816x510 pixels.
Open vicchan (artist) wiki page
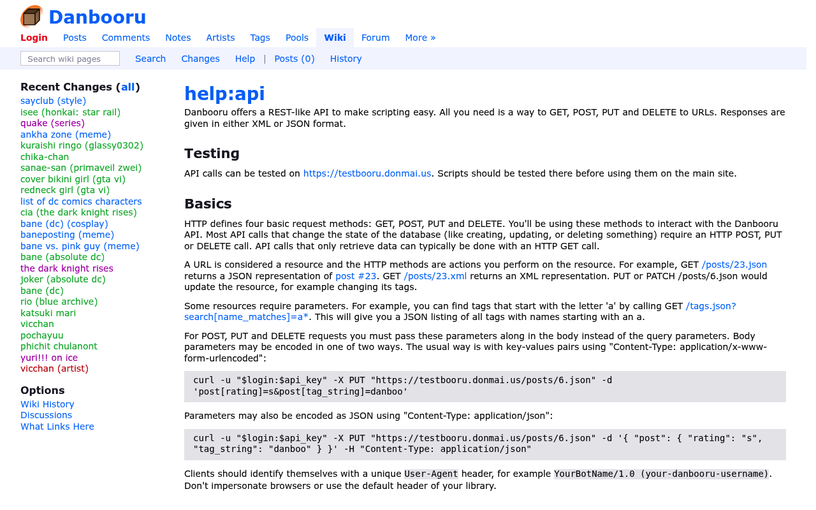[54, 368]
